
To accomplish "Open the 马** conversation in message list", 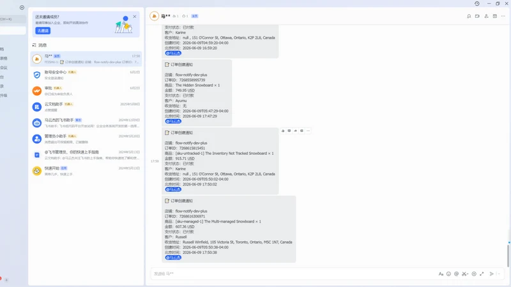I will click(86, 59).
